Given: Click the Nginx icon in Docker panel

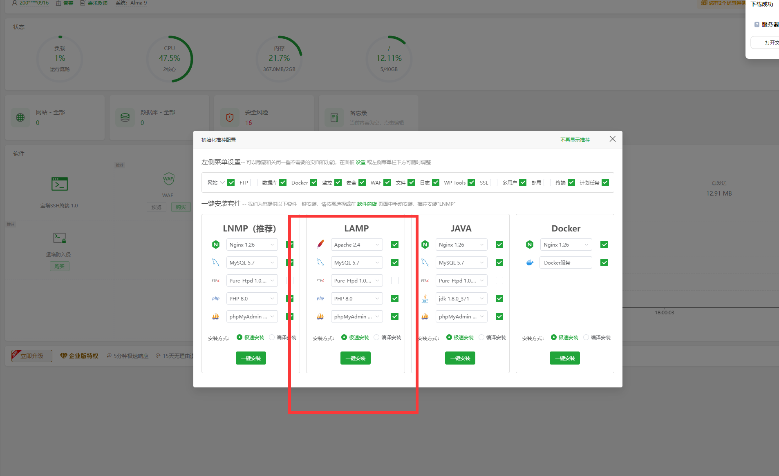Looking at the screenshot, I should pyautogui.click(x=530, y=245).
